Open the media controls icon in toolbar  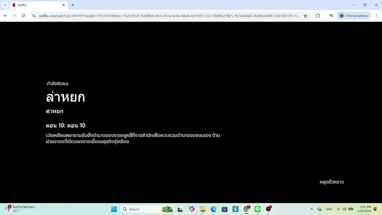(331, 16)
